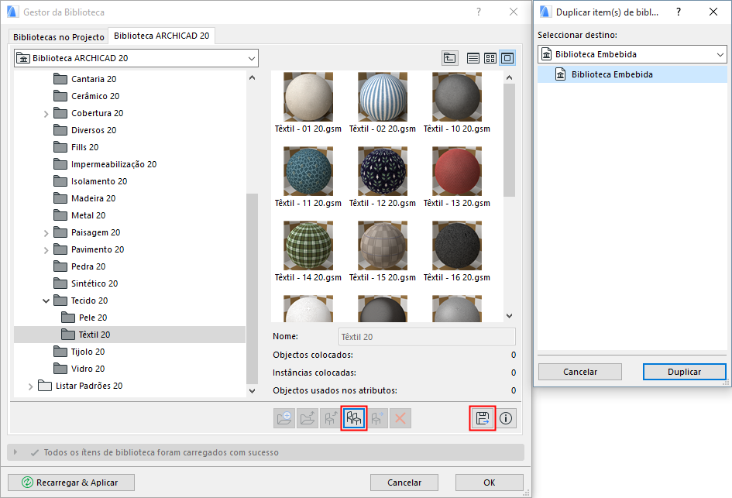Select the Têxtil 20 subfolder
This screenshot has width=732, height=498.
[94, 335]
